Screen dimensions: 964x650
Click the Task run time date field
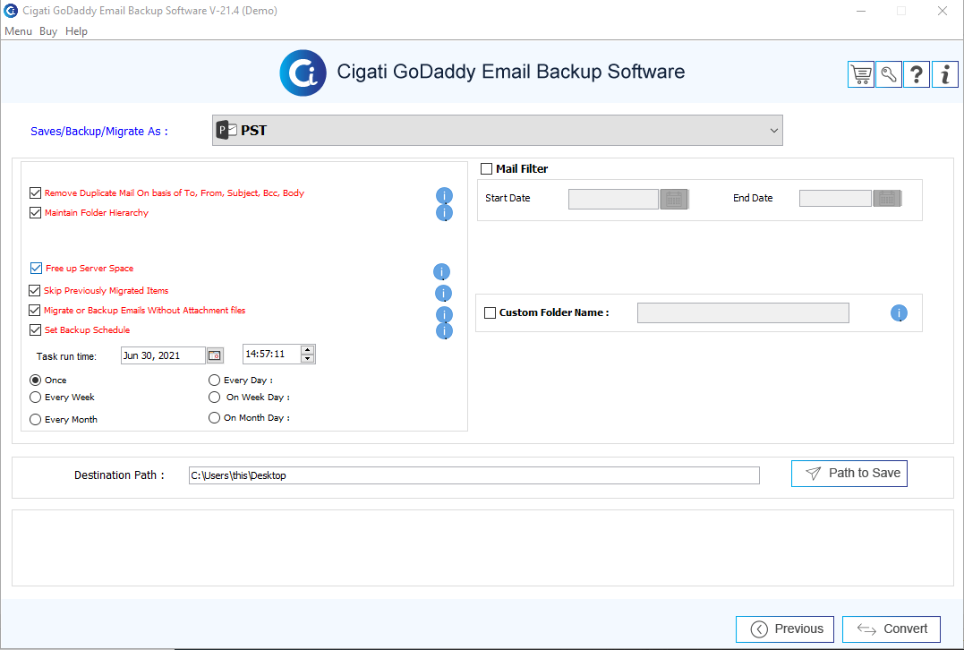(x=163, y=355)
